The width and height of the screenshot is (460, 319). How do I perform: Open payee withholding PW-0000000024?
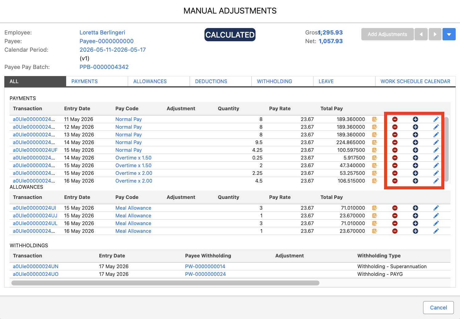tap(205, 274)
